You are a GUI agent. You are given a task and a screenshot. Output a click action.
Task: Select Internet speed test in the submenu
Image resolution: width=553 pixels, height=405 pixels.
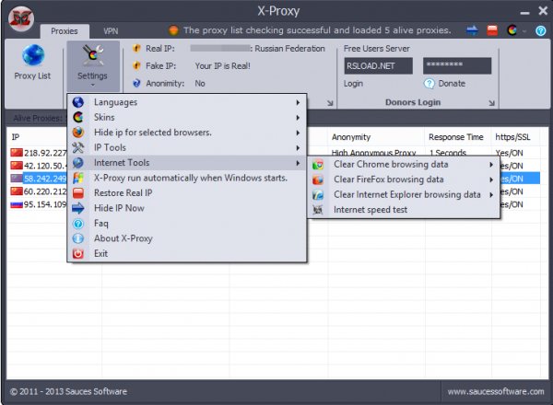tap(404, 210)
